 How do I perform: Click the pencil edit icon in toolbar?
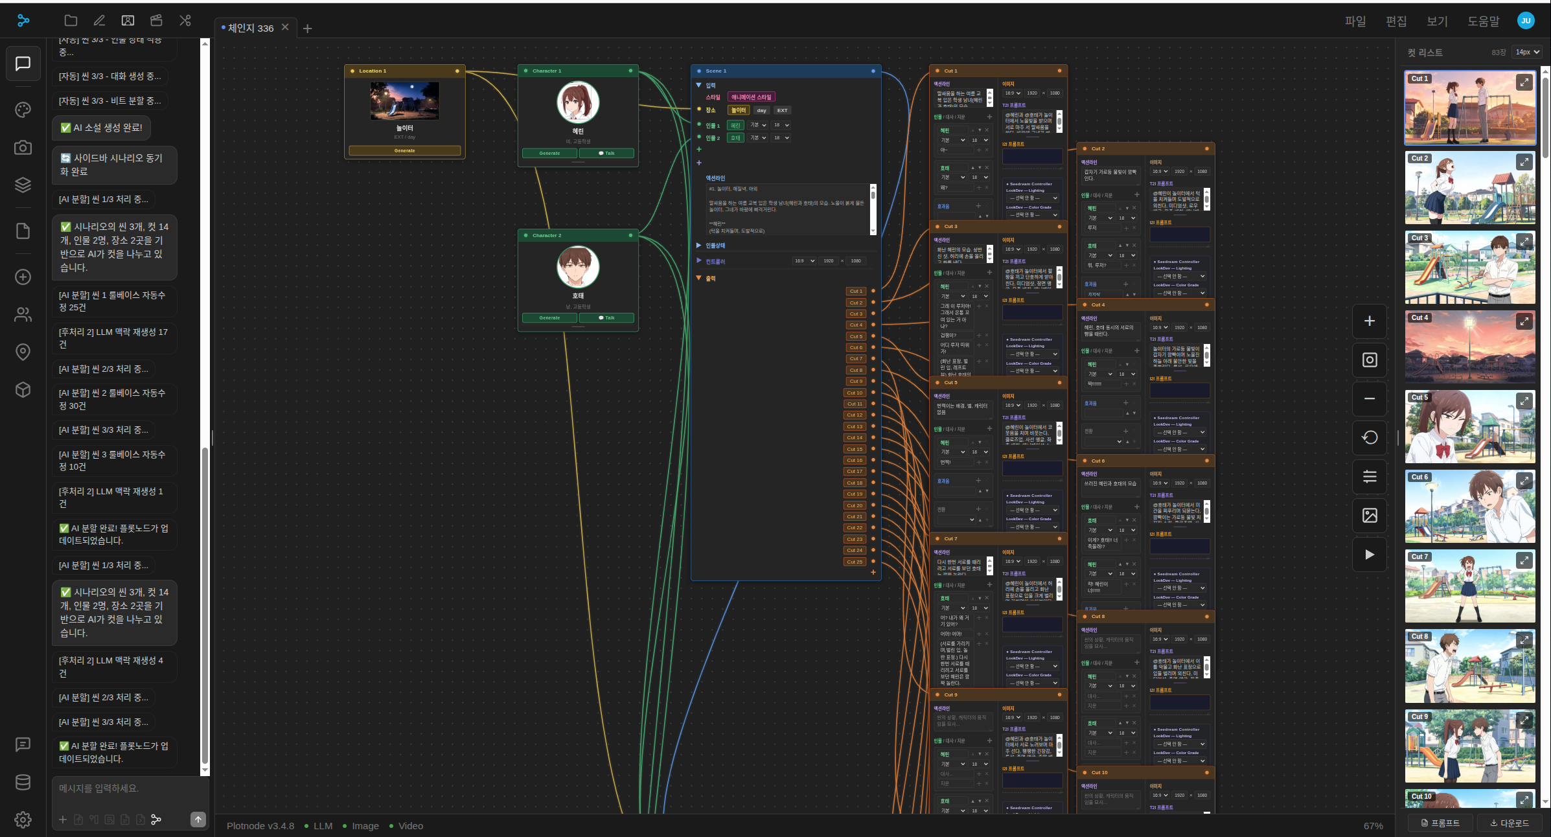click(x=99, y=21)
